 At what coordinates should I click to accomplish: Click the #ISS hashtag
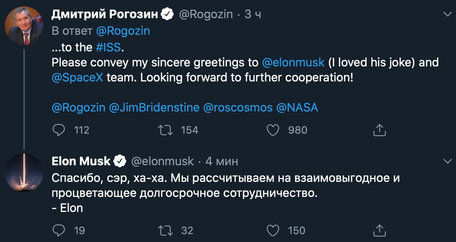coord(108,47)
